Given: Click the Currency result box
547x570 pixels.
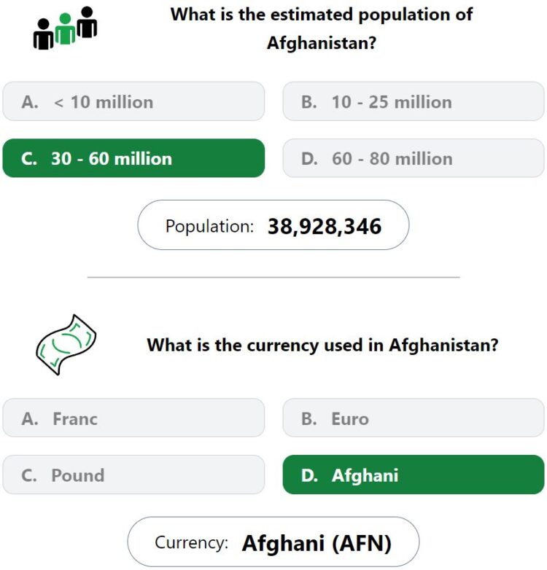Looking at the screenshot, I should click(x=273, y=542).
